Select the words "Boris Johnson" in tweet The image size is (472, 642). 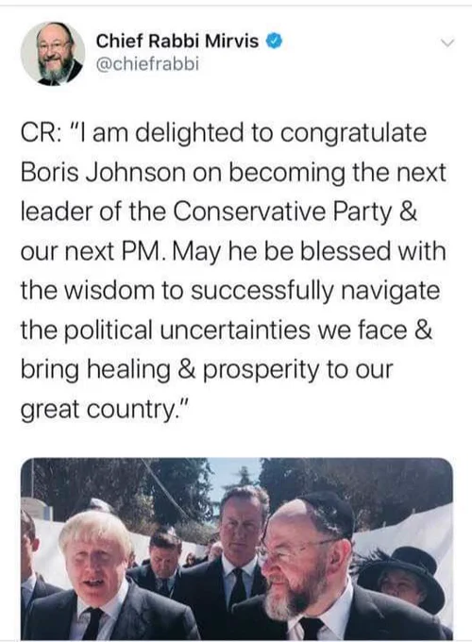point(102,173)
